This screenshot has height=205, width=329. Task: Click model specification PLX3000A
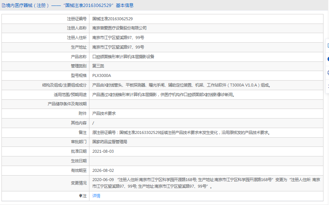pyautogui.click(x=102, y=75)
